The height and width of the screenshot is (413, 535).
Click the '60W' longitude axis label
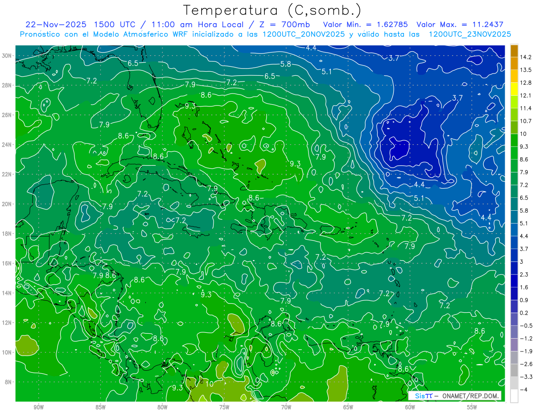(410, 407)
